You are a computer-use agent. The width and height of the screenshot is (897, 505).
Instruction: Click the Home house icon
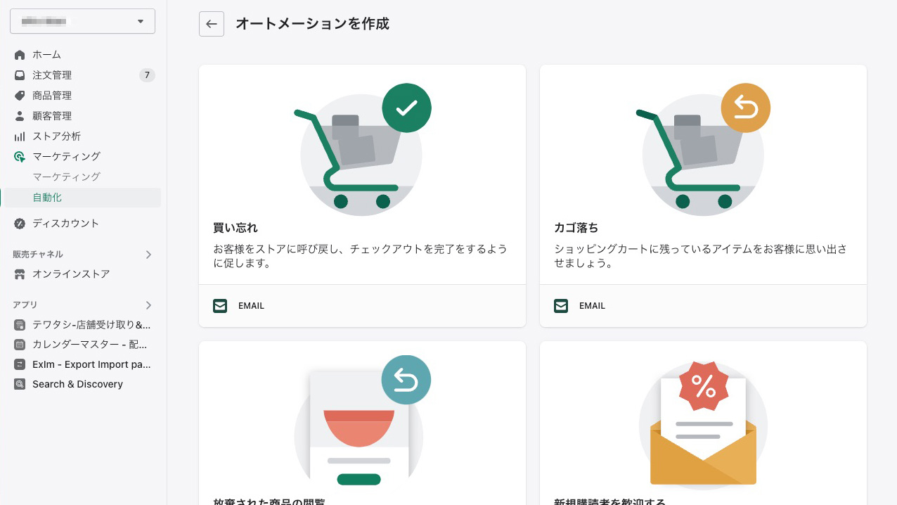[20, 55]
